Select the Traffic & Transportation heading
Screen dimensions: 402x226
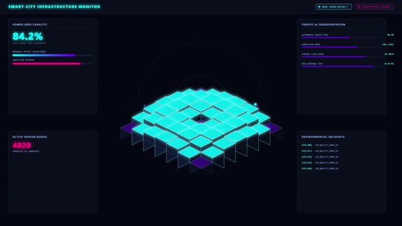[323, 24]
